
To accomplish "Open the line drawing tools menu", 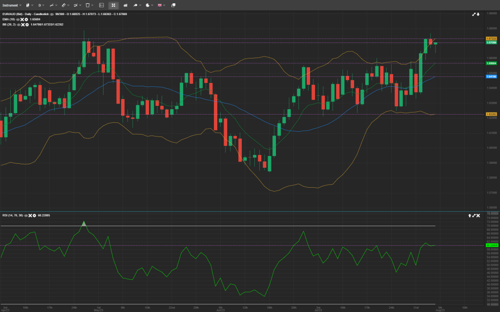I will coord(52,5).
